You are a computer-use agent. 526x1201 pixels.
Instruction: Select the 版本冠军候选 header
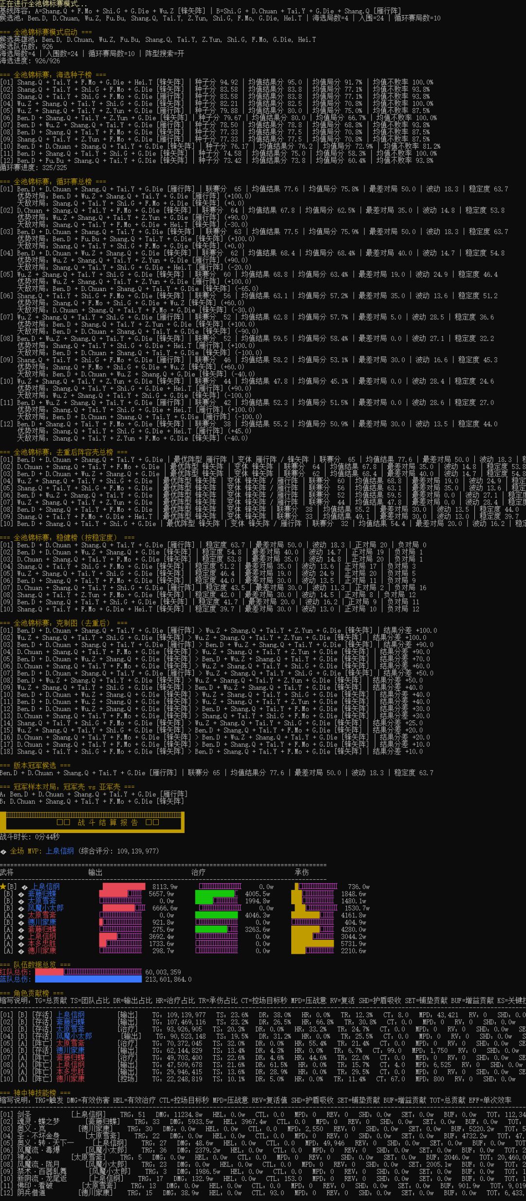tap(35, 765)
